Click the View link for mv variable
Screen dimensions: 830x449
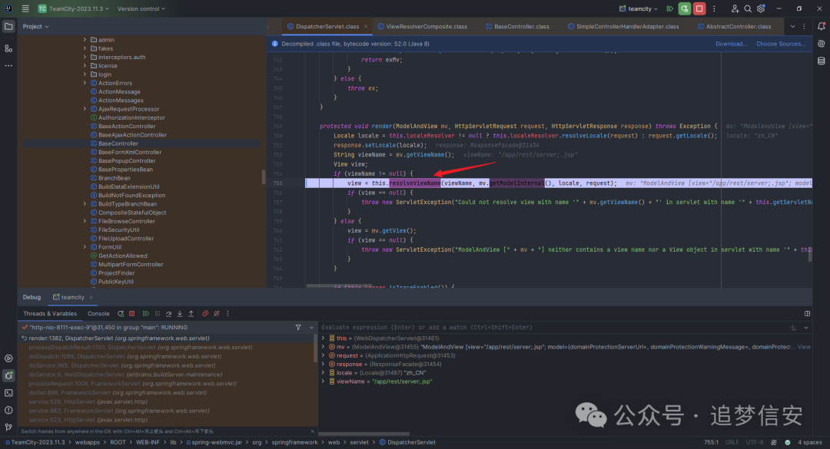click(x=804, y=347)
